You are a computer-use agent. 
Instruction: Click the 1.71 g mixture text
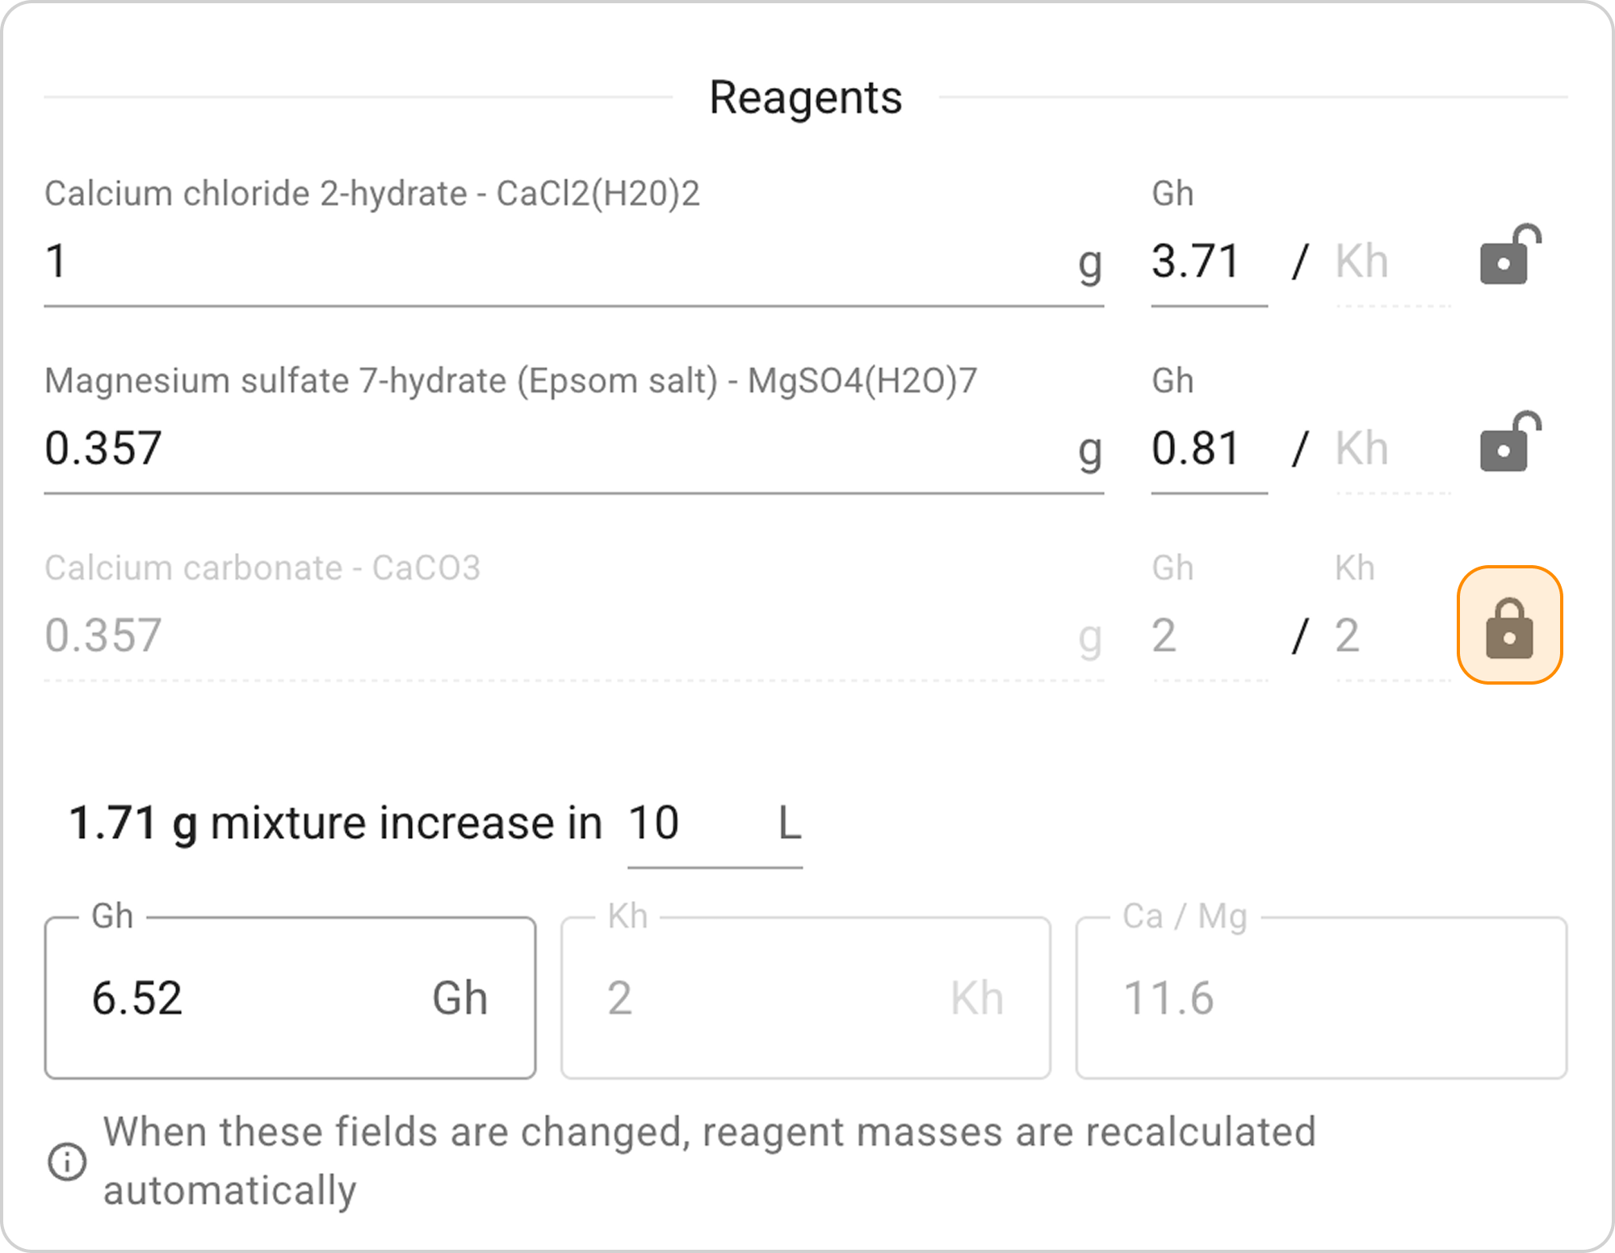tap(133, 824)
